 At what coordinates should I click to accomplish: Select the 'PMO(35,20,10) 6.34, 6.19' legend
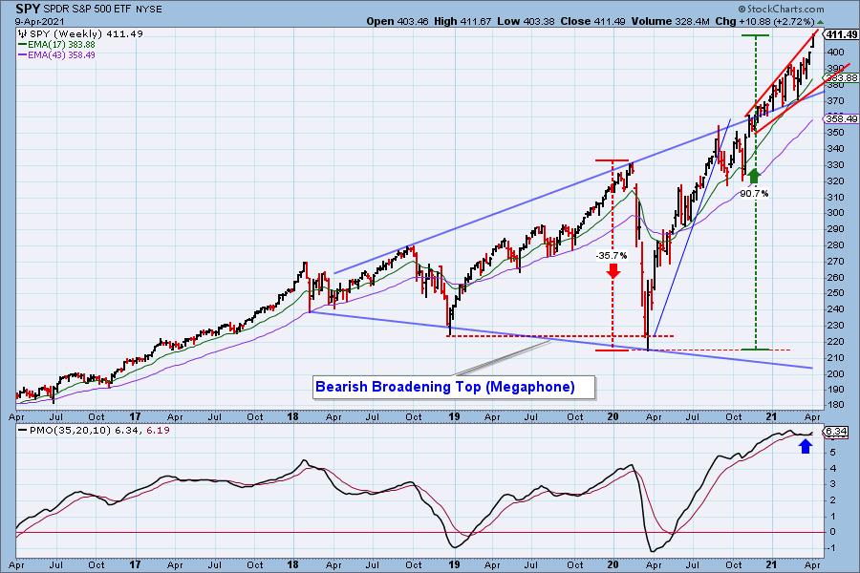point(94,431)
